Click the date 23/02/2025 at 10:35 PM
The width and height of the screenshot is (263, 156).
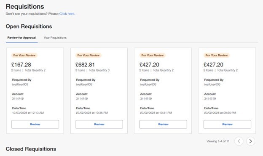92,113
